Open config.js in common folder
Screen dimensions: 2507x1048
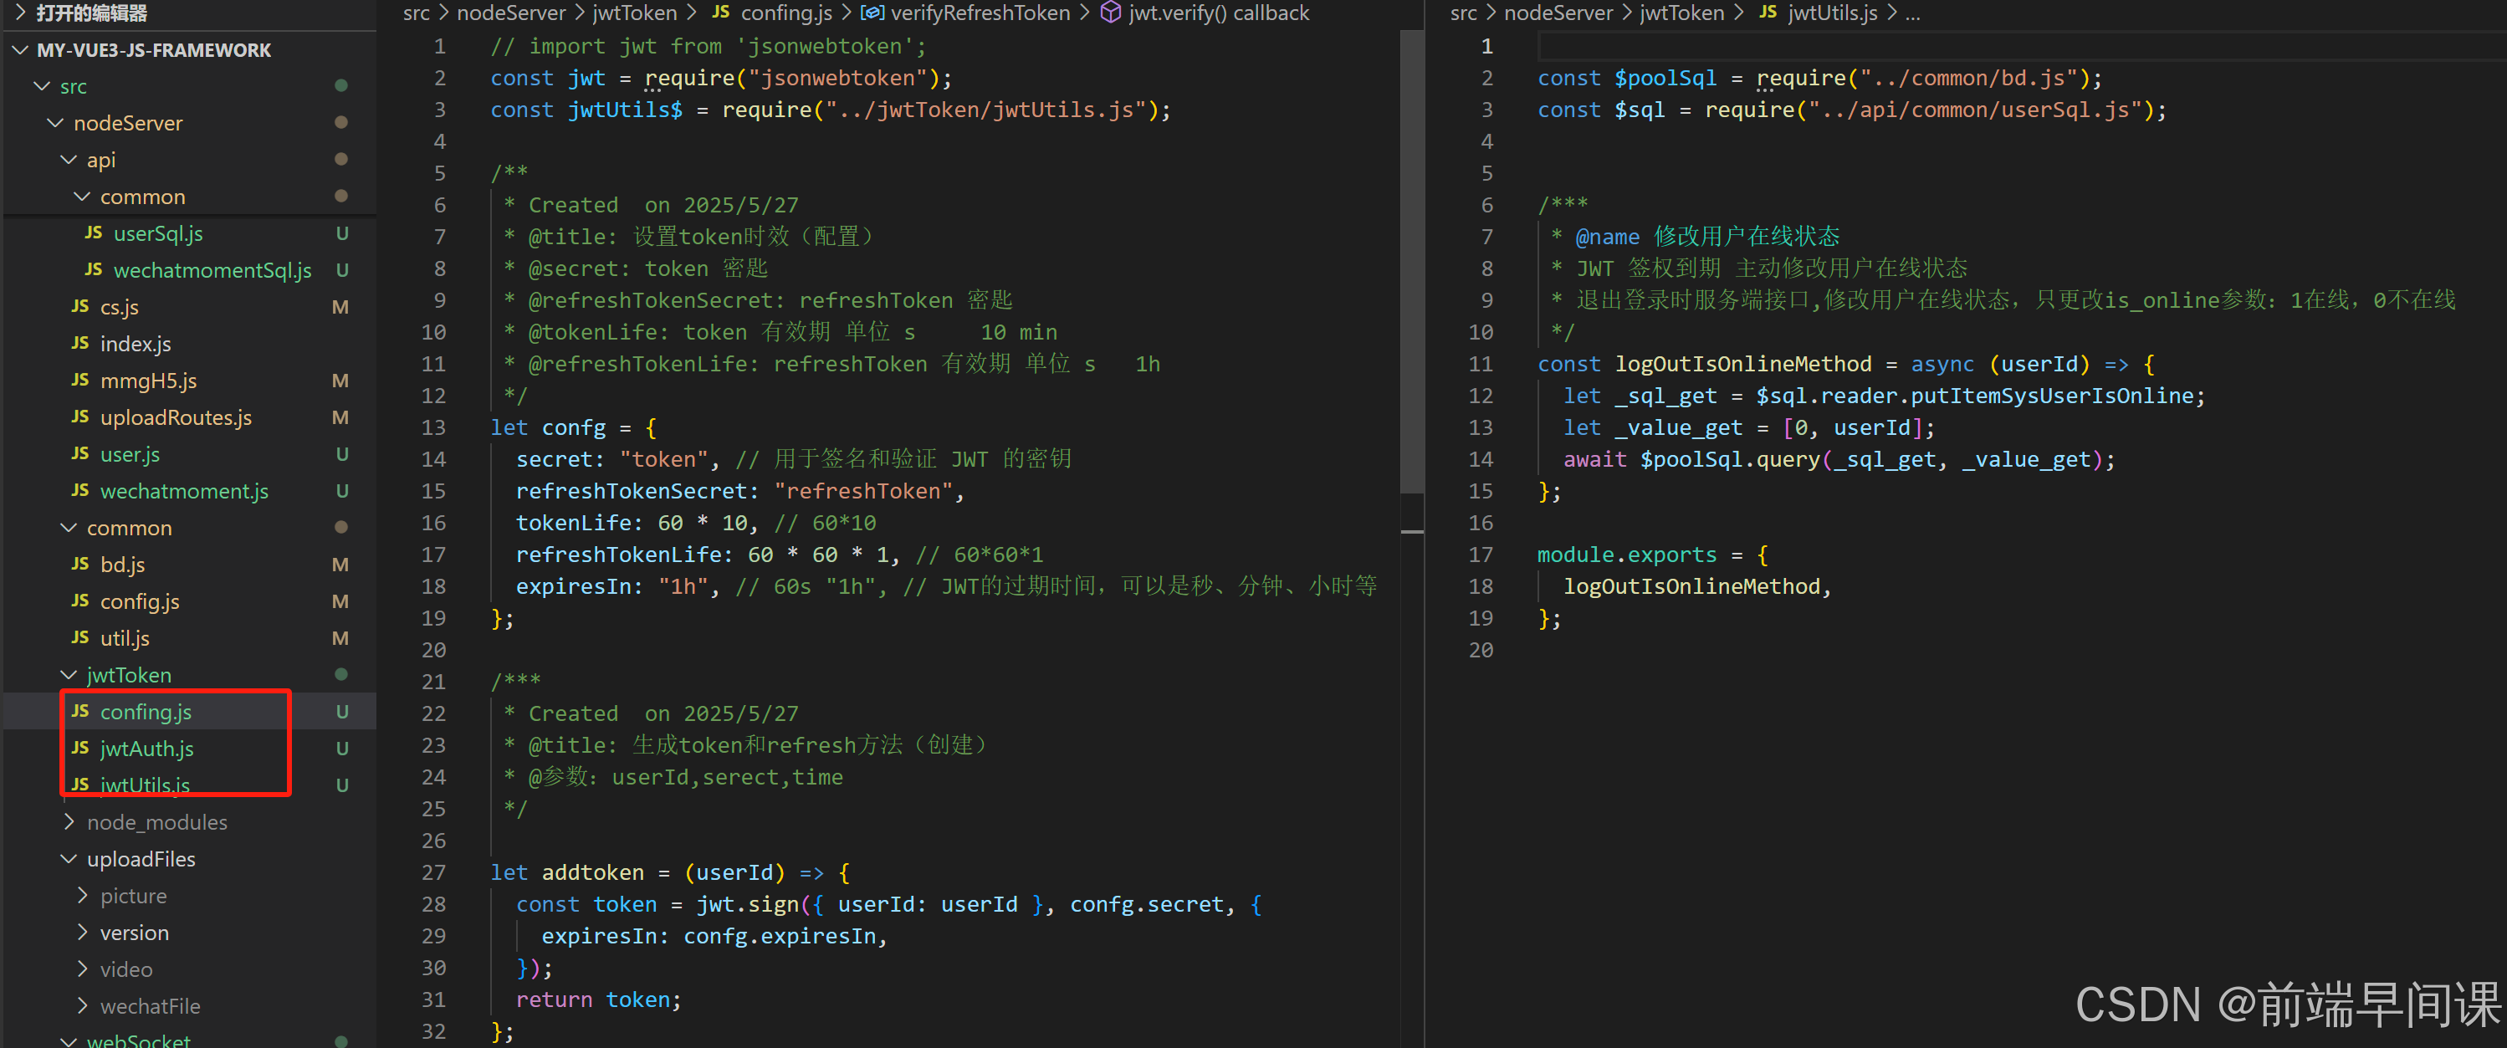point(139,601)
